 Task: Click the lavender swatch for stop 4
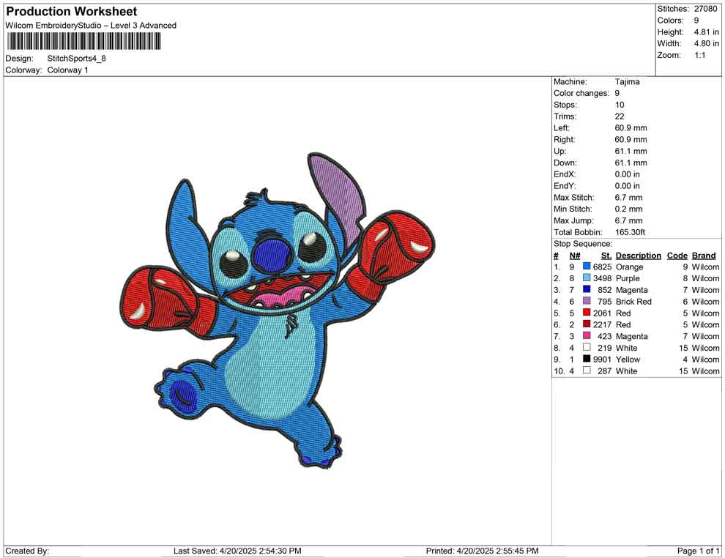click(x=587, y=301)
